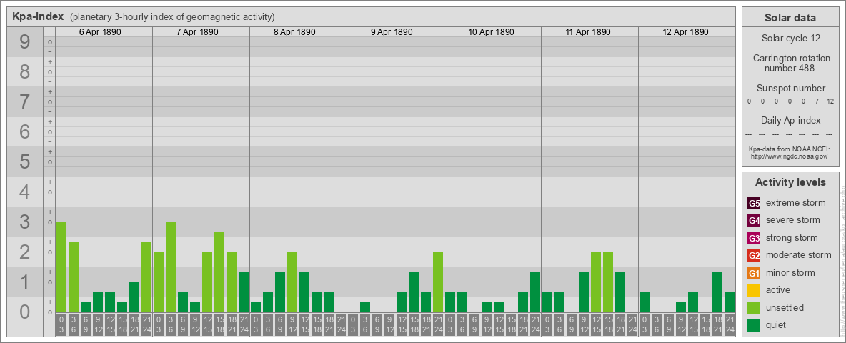Click the 'Daily Ap-index' label
The height and width of the screenshot is (343, 846).
791,120
